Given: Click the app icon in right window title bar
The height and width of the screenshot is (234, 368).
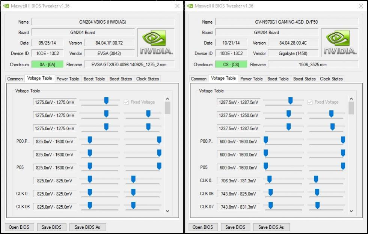Looking at the screenshot, I should tap(190, 6).
